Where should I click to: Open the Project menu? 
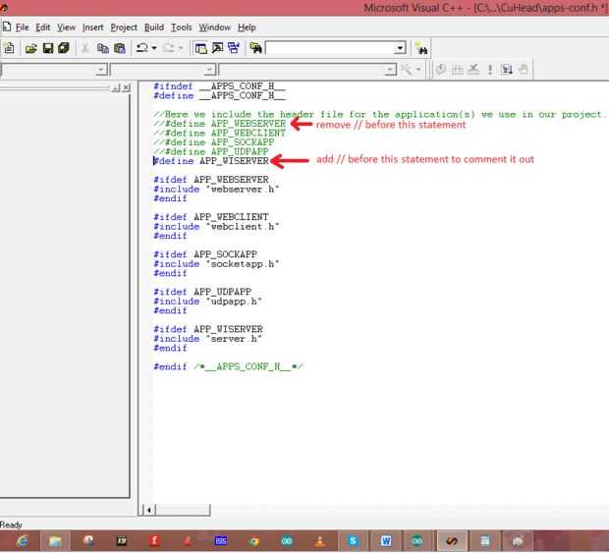124,28
